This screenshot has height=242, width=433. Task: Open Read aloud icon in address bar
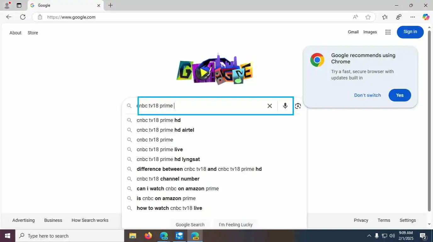point(355,17)
